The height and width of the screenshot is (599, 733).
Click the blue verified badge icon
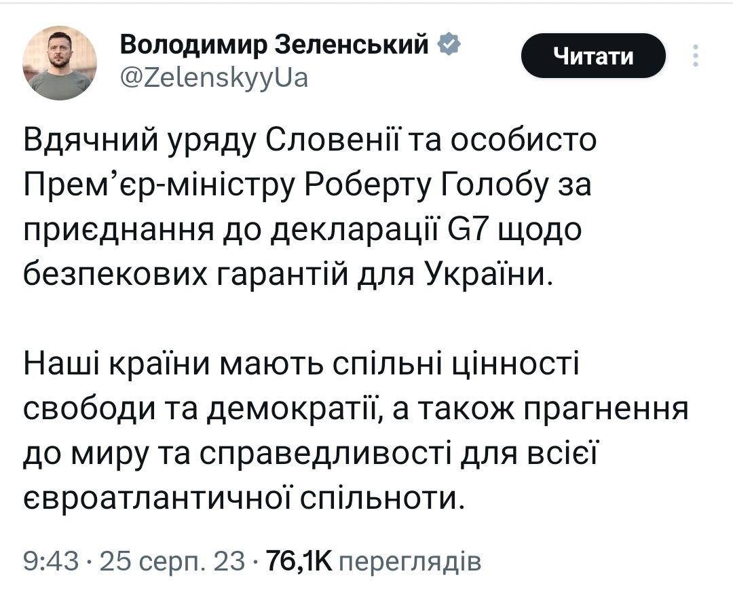tap(451, 45)
